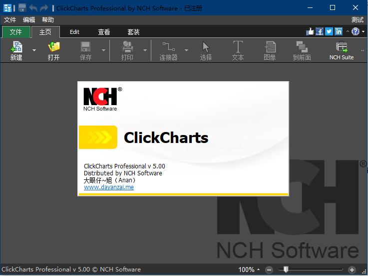Adjust the zoom slider handle

(286, 270)
